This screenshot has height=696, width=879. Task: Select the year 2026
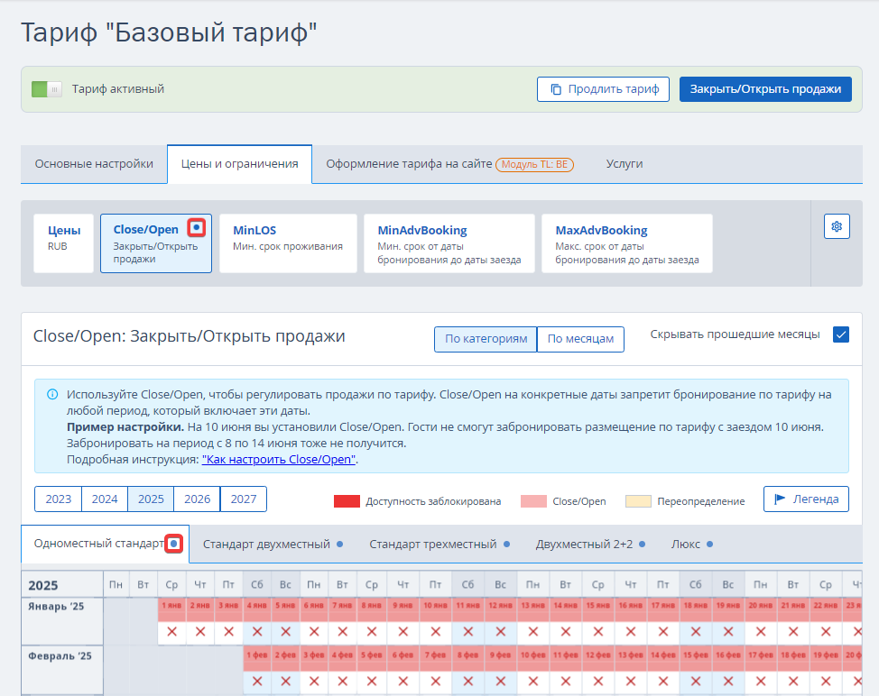click(197, 499)
